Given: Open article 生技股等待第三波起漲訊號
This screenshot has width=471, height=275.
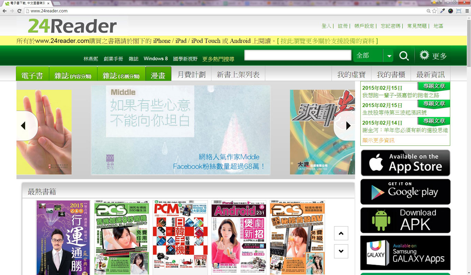Looking at the screenshot, I should [x=394, y=113].
